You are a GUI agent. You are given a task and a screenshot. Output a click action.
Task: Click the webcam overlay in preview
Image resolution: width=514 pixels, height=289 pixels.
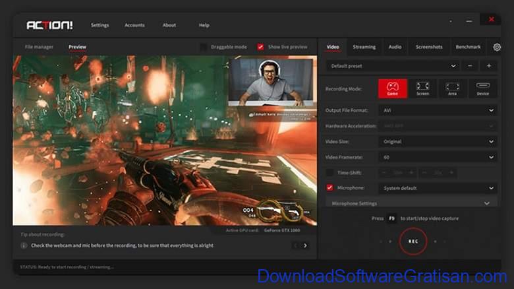270,82
